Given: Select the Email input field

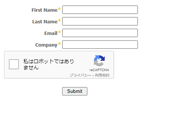Looking at the screenshot, I should 100,33.
